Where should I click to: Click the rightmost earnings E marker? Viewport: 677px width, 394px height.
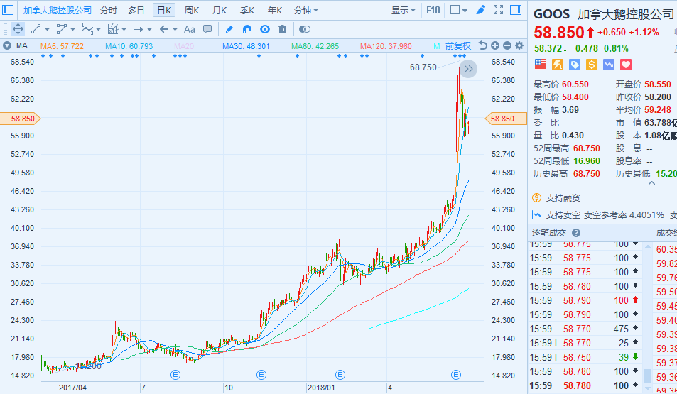[x=456, y=375]
